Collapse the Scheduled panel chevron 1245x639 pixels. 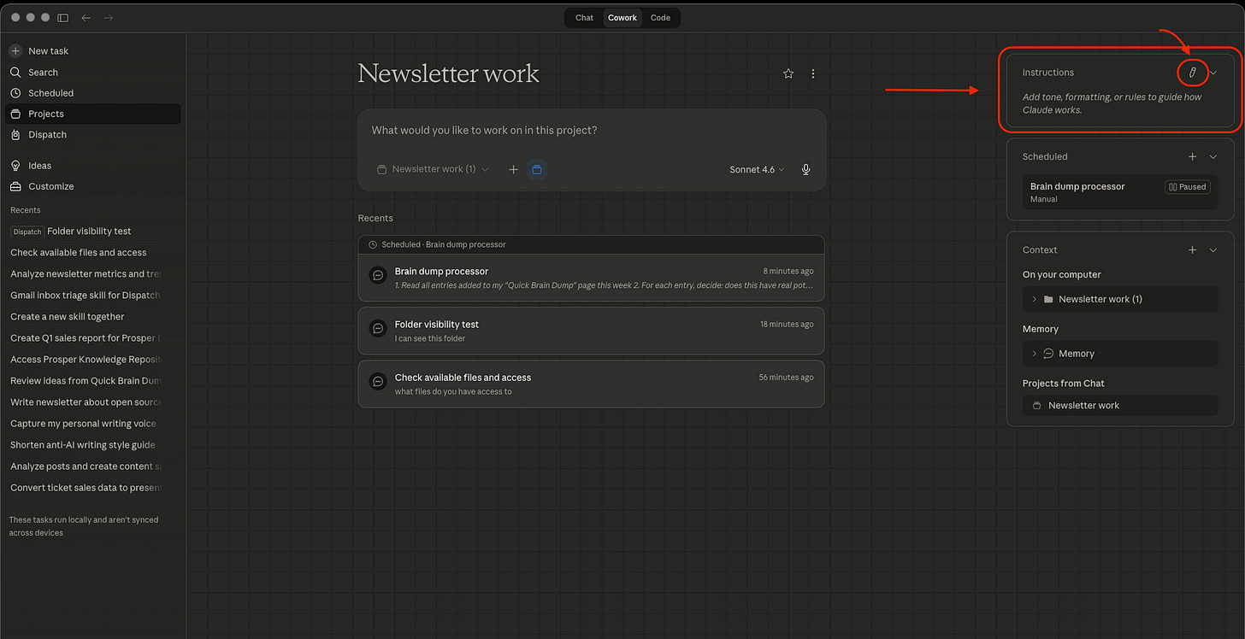(1213, 156)
